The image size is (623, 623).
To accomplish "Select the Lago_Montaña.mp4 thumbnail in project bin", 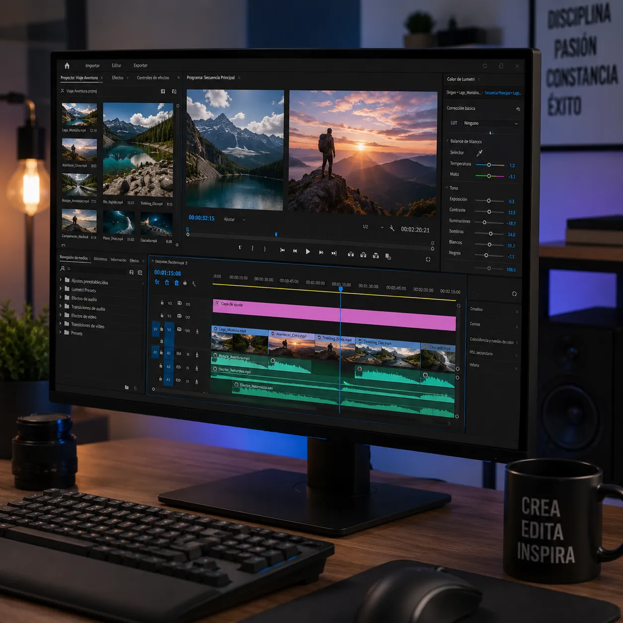I will click(x=79, y=114).
